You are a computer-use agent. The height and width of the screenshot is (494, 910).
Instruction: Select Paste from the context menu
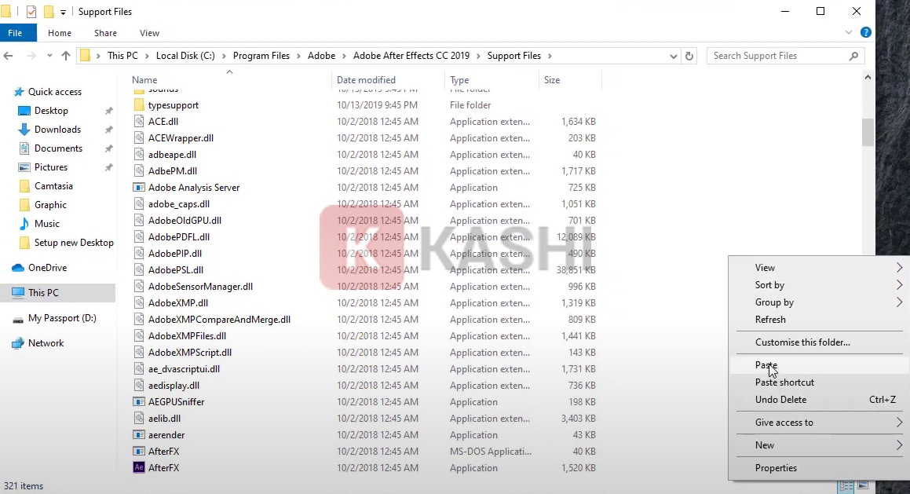click(766, 365)
